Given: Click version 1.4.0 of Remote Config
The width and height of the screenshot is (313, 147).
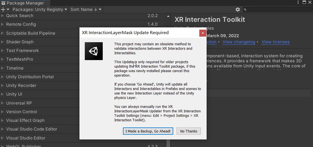Looking at the screenshot, I should coord(153,24).
